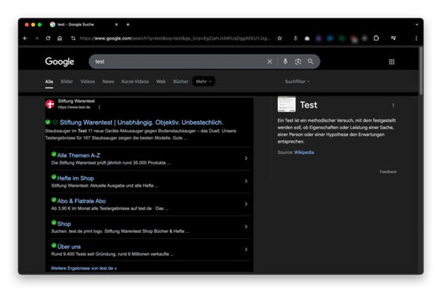This screenshot has width=441, height=292.
Task: Open the Alle Themen A-Z link
Action: click(78, 155)
